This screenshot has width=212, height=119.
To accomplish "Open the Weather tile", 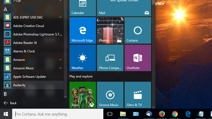I will (83, 58).
